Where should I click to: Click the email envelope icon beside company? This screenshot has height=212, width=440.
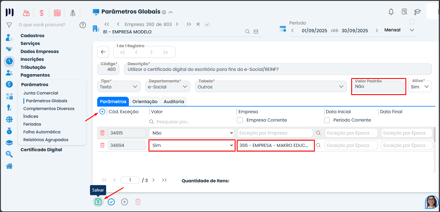pyautogui.click(x=256, y=32)
